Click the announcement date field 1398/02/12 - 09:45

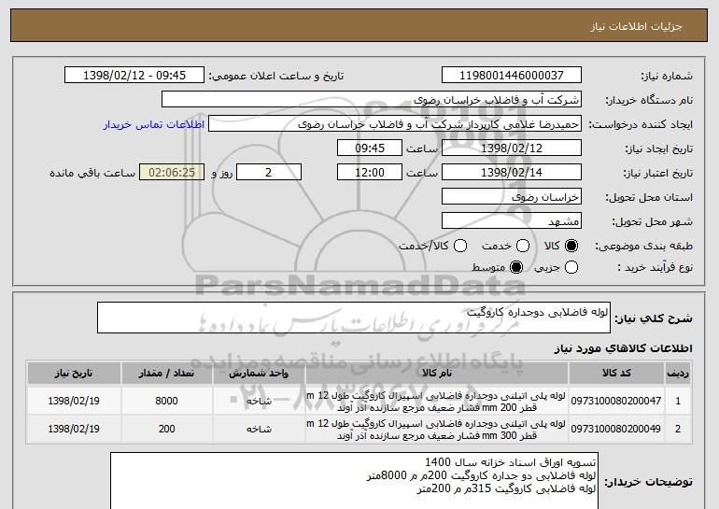pyautogui.click(x=134, y=75)
